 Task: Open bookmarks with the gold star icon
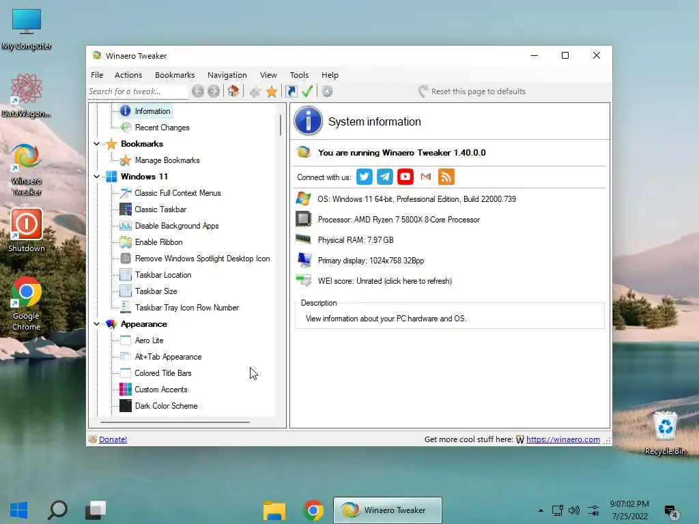tap(272, 92)
